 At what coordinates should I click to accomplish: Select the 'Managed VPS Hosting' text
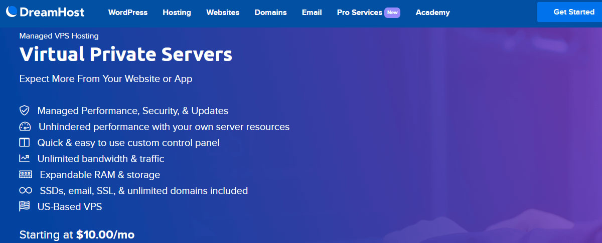[x=59, y=36]
